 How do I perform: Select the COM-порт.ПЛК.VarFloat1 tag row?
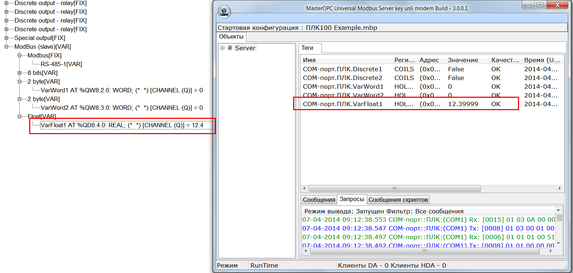tap(342, 104)
